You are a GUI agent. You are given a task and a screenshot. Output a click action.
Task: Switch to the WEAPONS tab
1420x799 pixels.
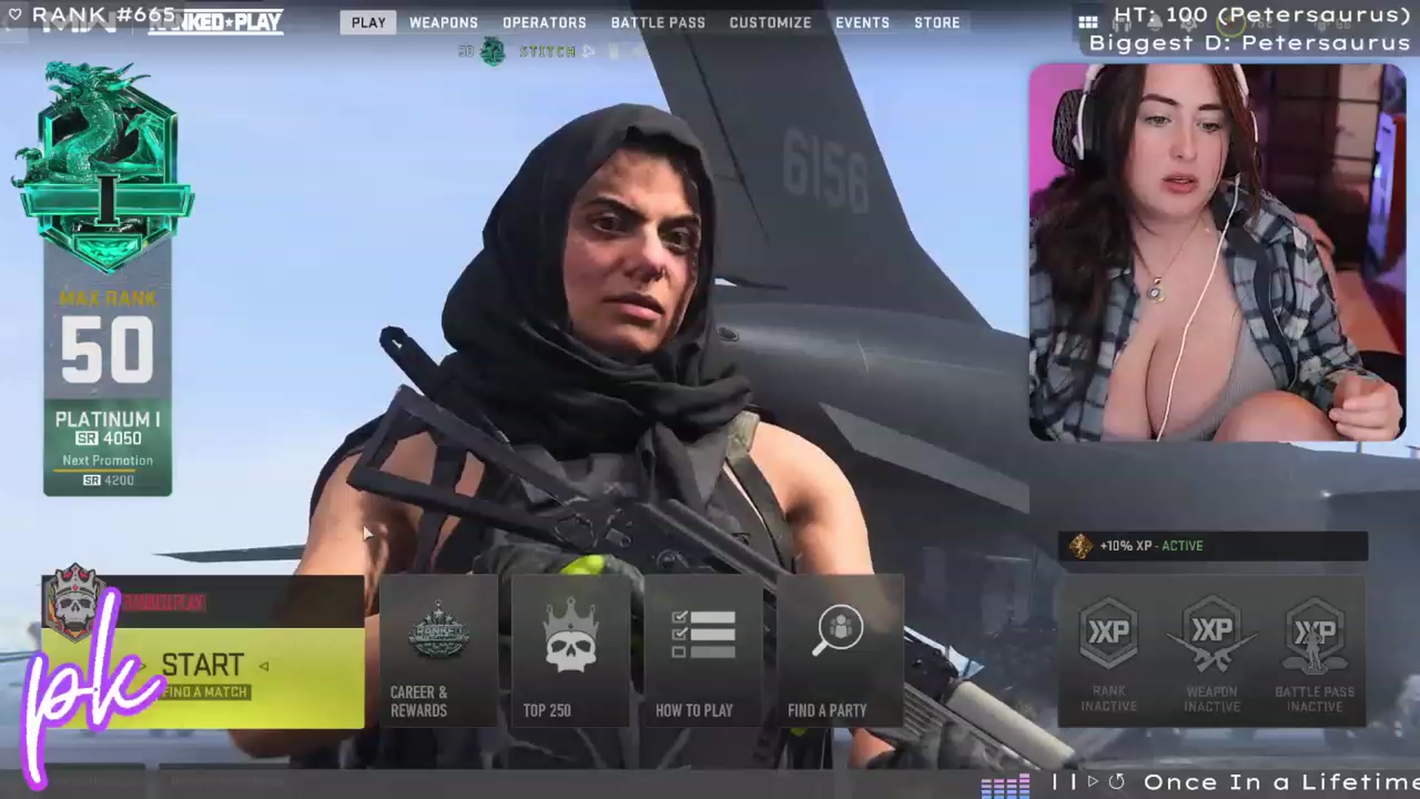coord(444,23)
